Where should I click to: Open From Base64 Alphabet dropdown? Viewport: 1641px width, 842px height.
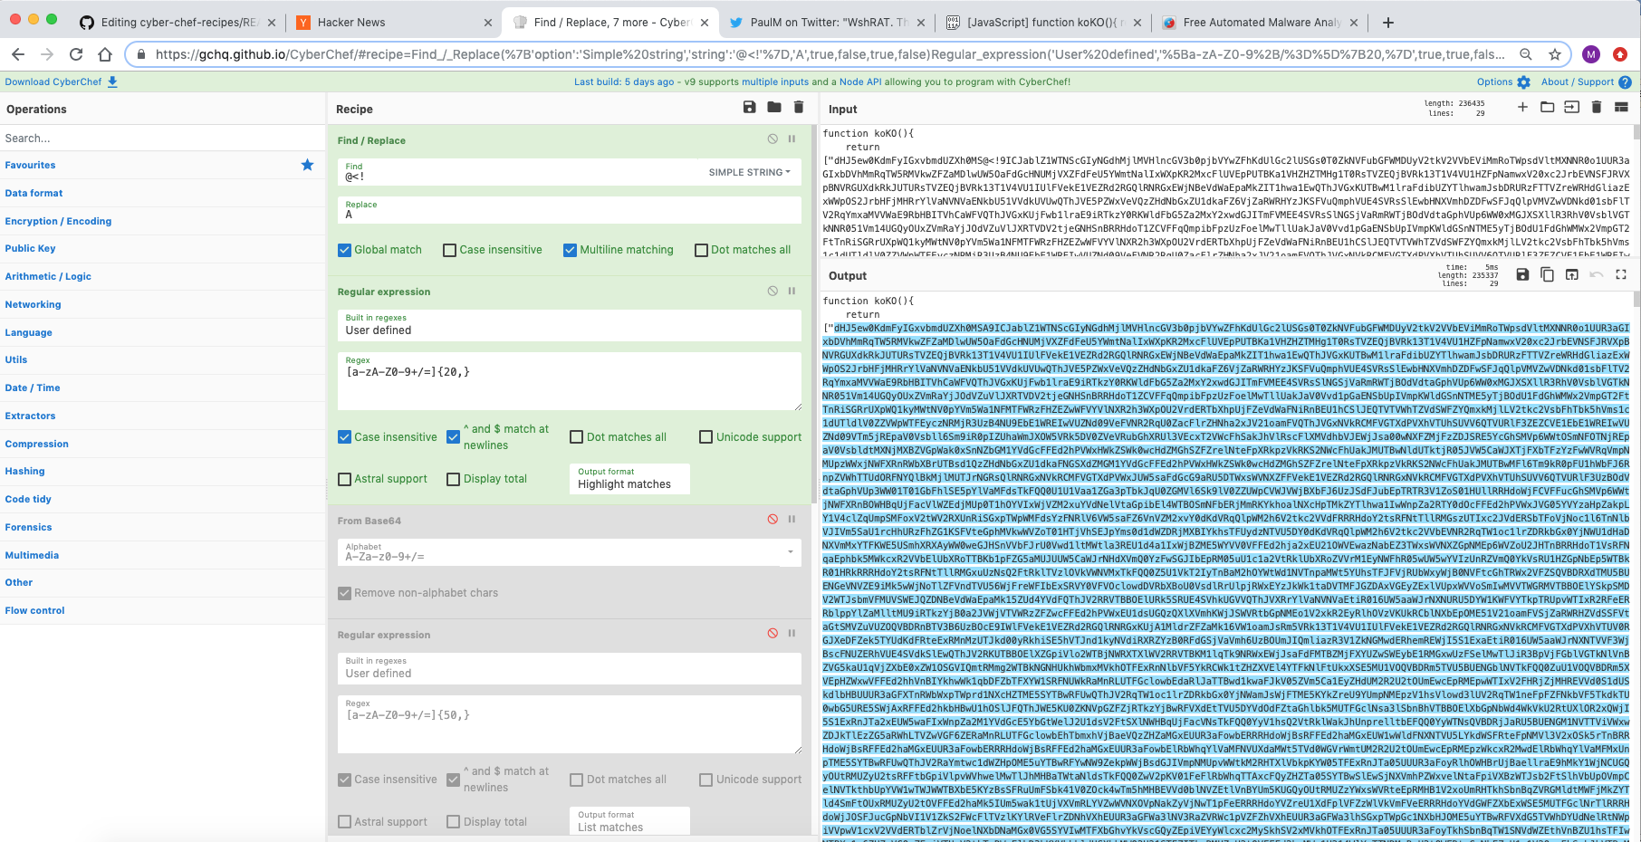pos(569,552)
